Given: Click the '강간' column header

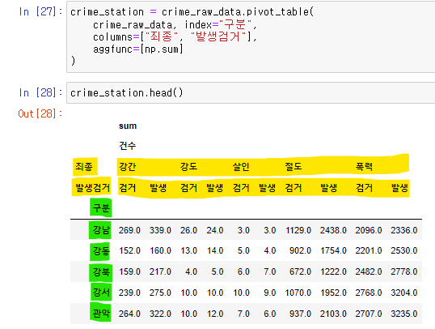Looking at the screenshot, I should [127, 167].
